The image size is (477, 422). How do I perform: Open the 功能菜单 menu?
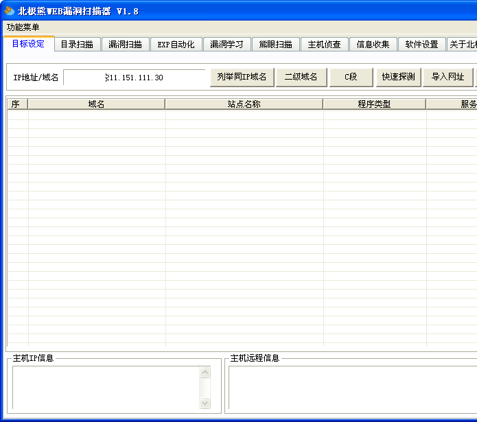click(x=23, y=27)
